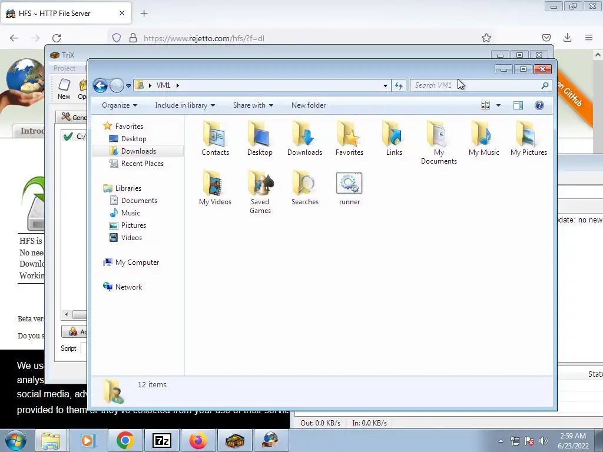Open Include in library dropdown
Screen dimensions: 603x452
click(184, 105)
